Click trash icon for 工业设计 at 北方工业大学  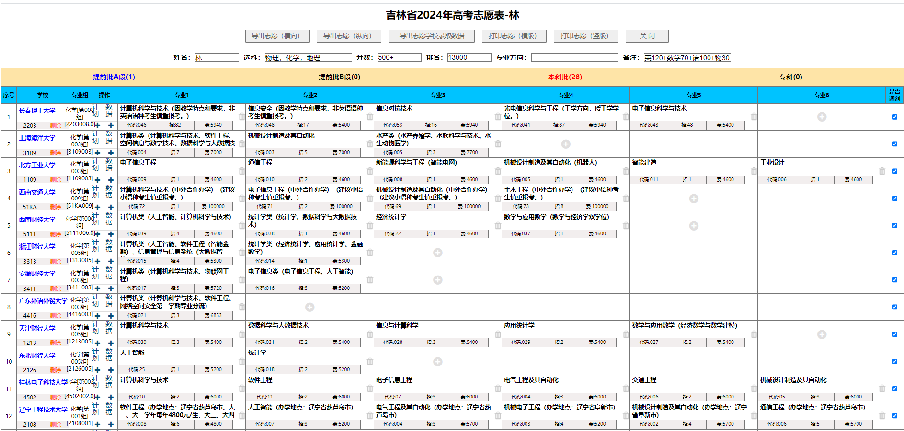882,171
